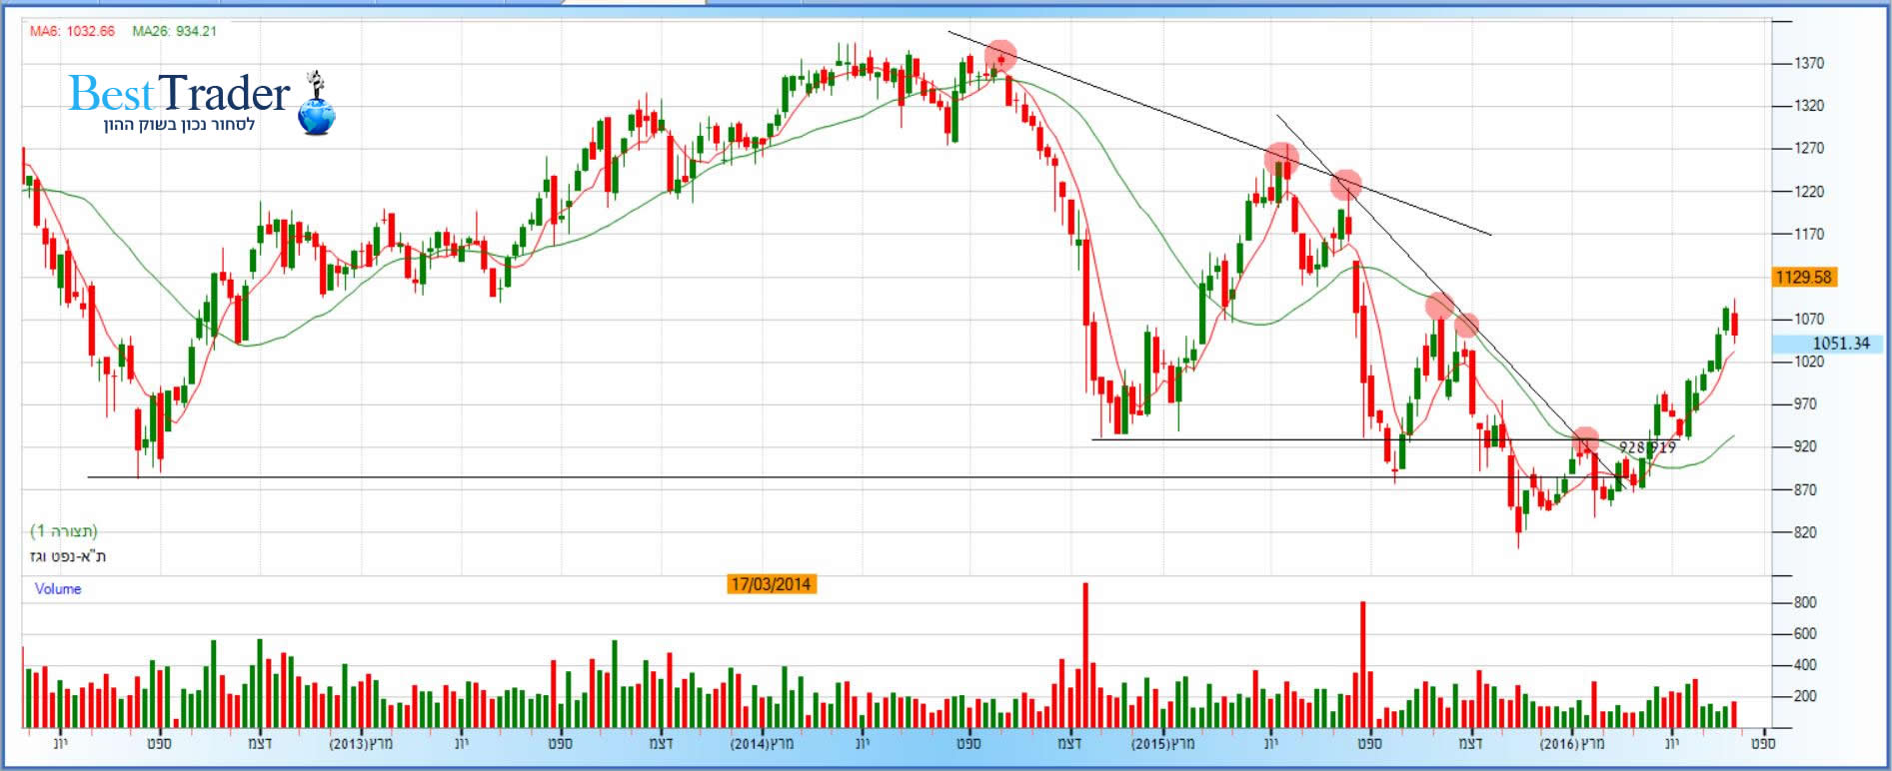Click the green (תצורה 1) configuration label
The height and width of the screenshot is (771, 1892).
pyautogui.click(x=64, y=530)
